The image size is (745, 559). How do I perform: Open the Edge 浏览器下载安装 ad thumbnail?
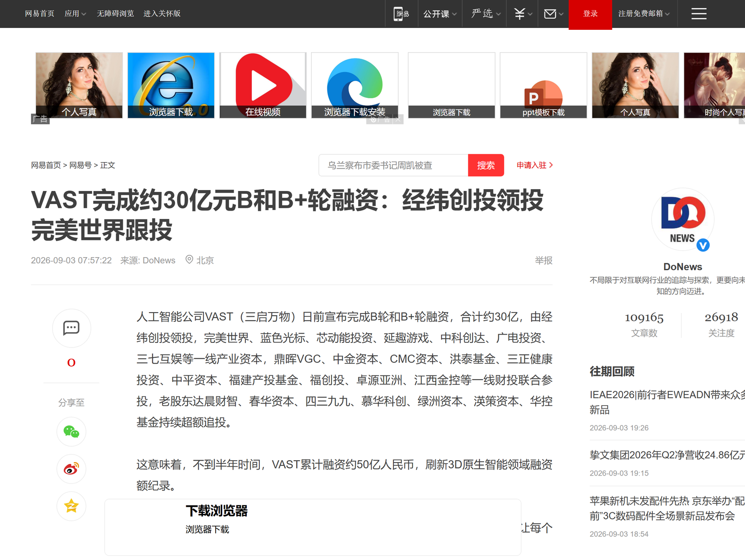[x=355, y=85]
